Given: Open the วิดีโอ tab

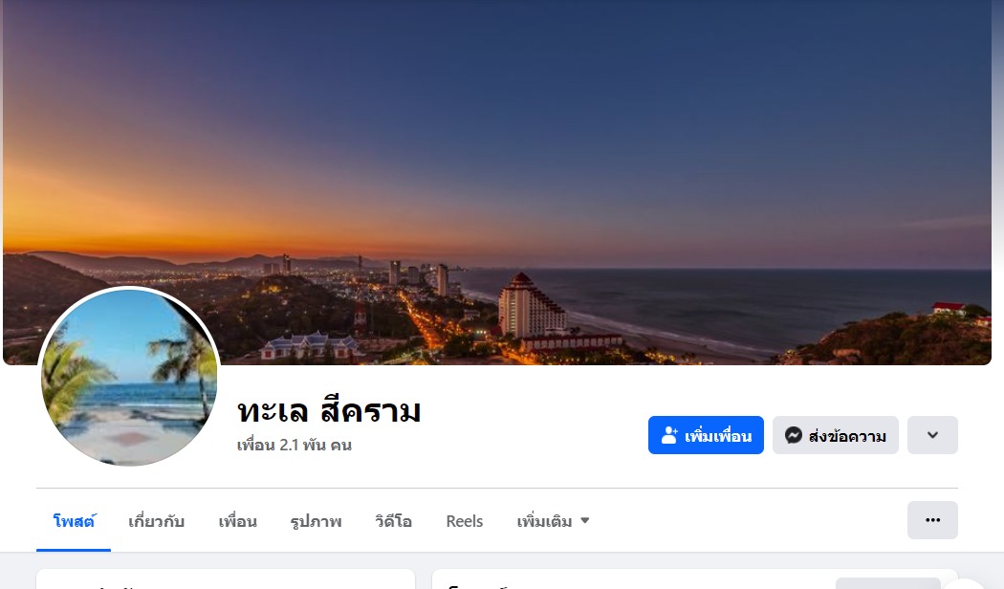Looking at the screenshot, I should coord(393,521).
